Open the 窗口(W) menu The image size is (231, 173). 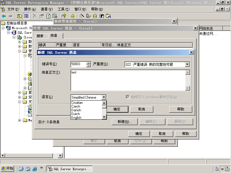click(80, 9)
